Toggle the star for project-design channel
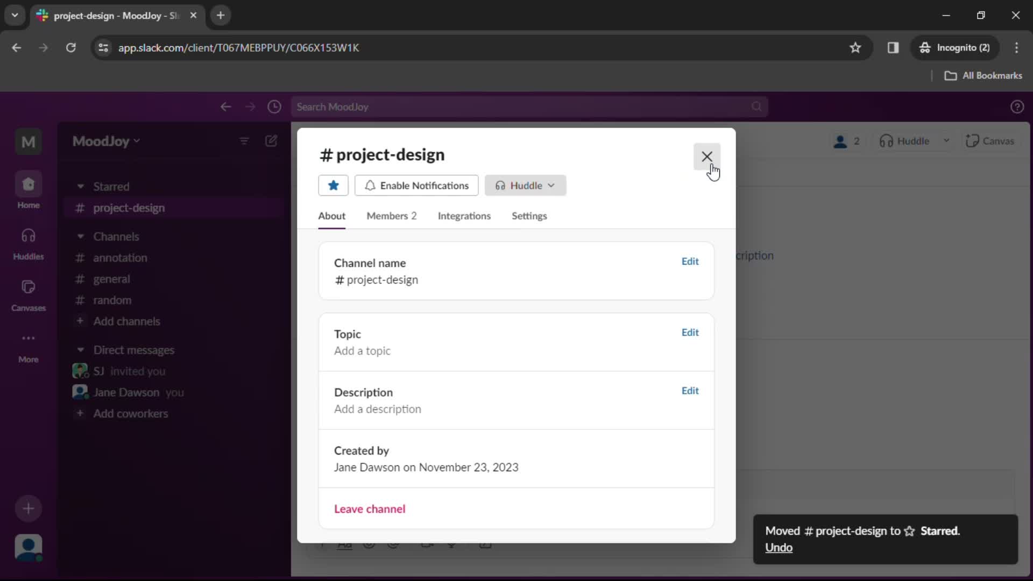This screenshot has height=581, width=1033. coord(333,186)
